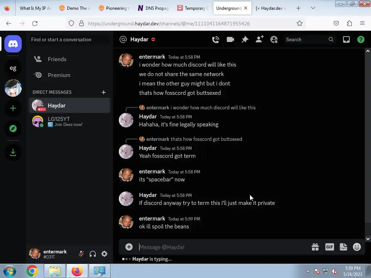Toggle microphone mute in user panel
371x278 pixels.
point(81,254)
